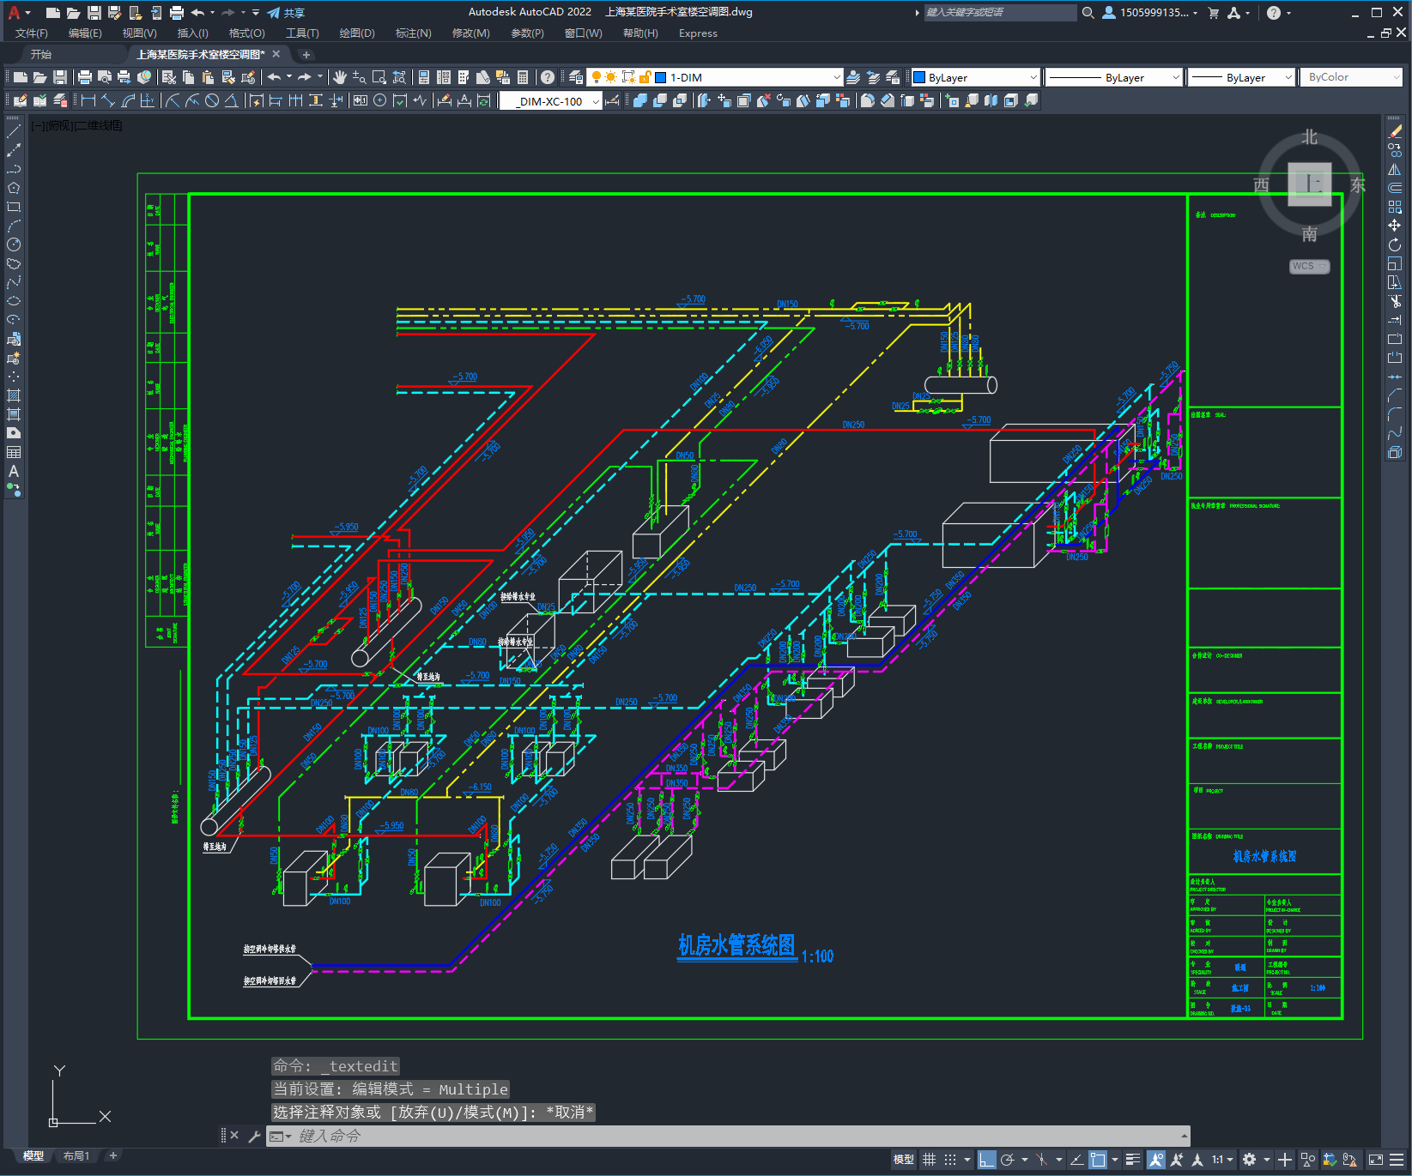The image size is (1412, 1176).
Task: Select the Move modify tool
Action: 1395,226
